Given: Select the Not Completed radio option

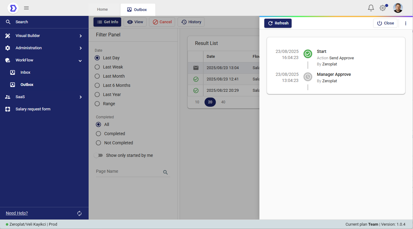Looking at the screenshot, I should [x=98, y=143].
